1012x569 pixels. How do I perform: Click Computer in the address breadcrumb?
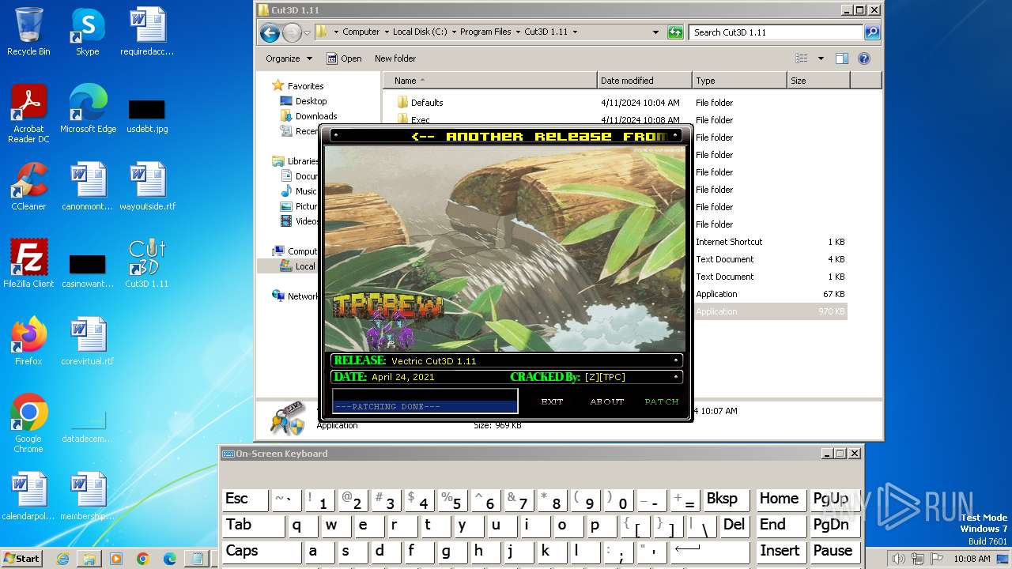361,32
